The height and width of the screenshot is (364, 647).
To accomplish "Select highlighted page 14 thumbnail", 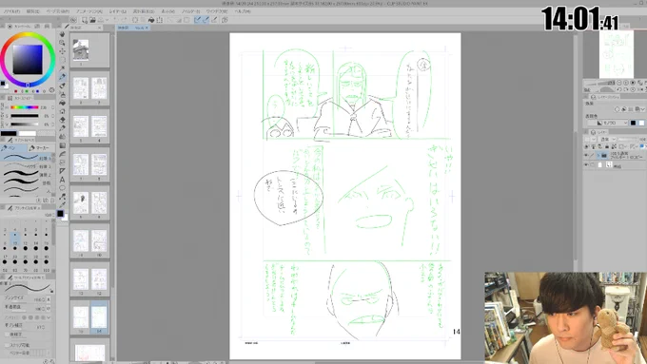I will click(99, 316).
